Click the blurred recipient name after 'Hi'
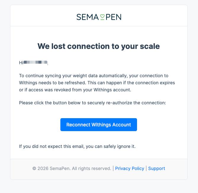 click(36, 62)
